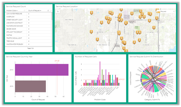Select the STR LIGHT TOO BRIGHT row

point(28,32)
